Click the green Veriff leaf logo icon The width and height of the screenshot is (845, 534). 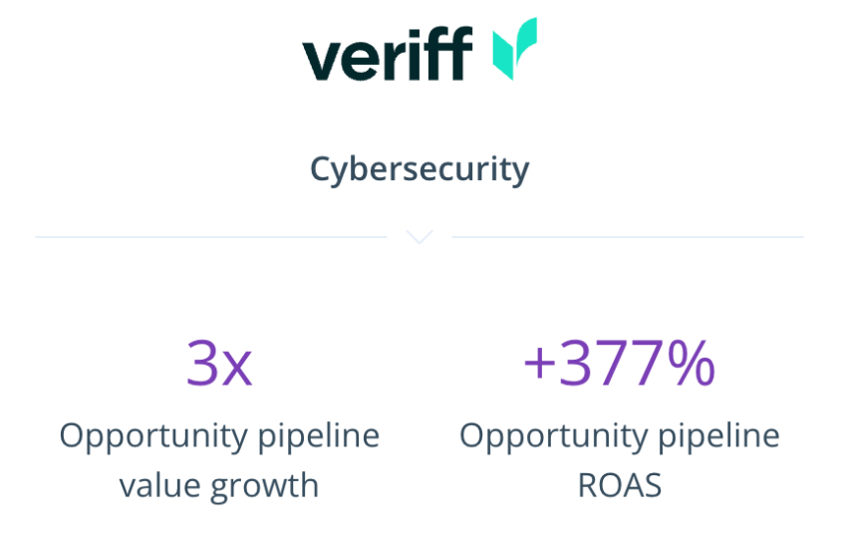click(514, 48)
